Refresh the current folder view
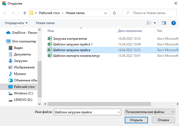Image resolution: width=179 pixels, height=126 pixels. (114, 13)
